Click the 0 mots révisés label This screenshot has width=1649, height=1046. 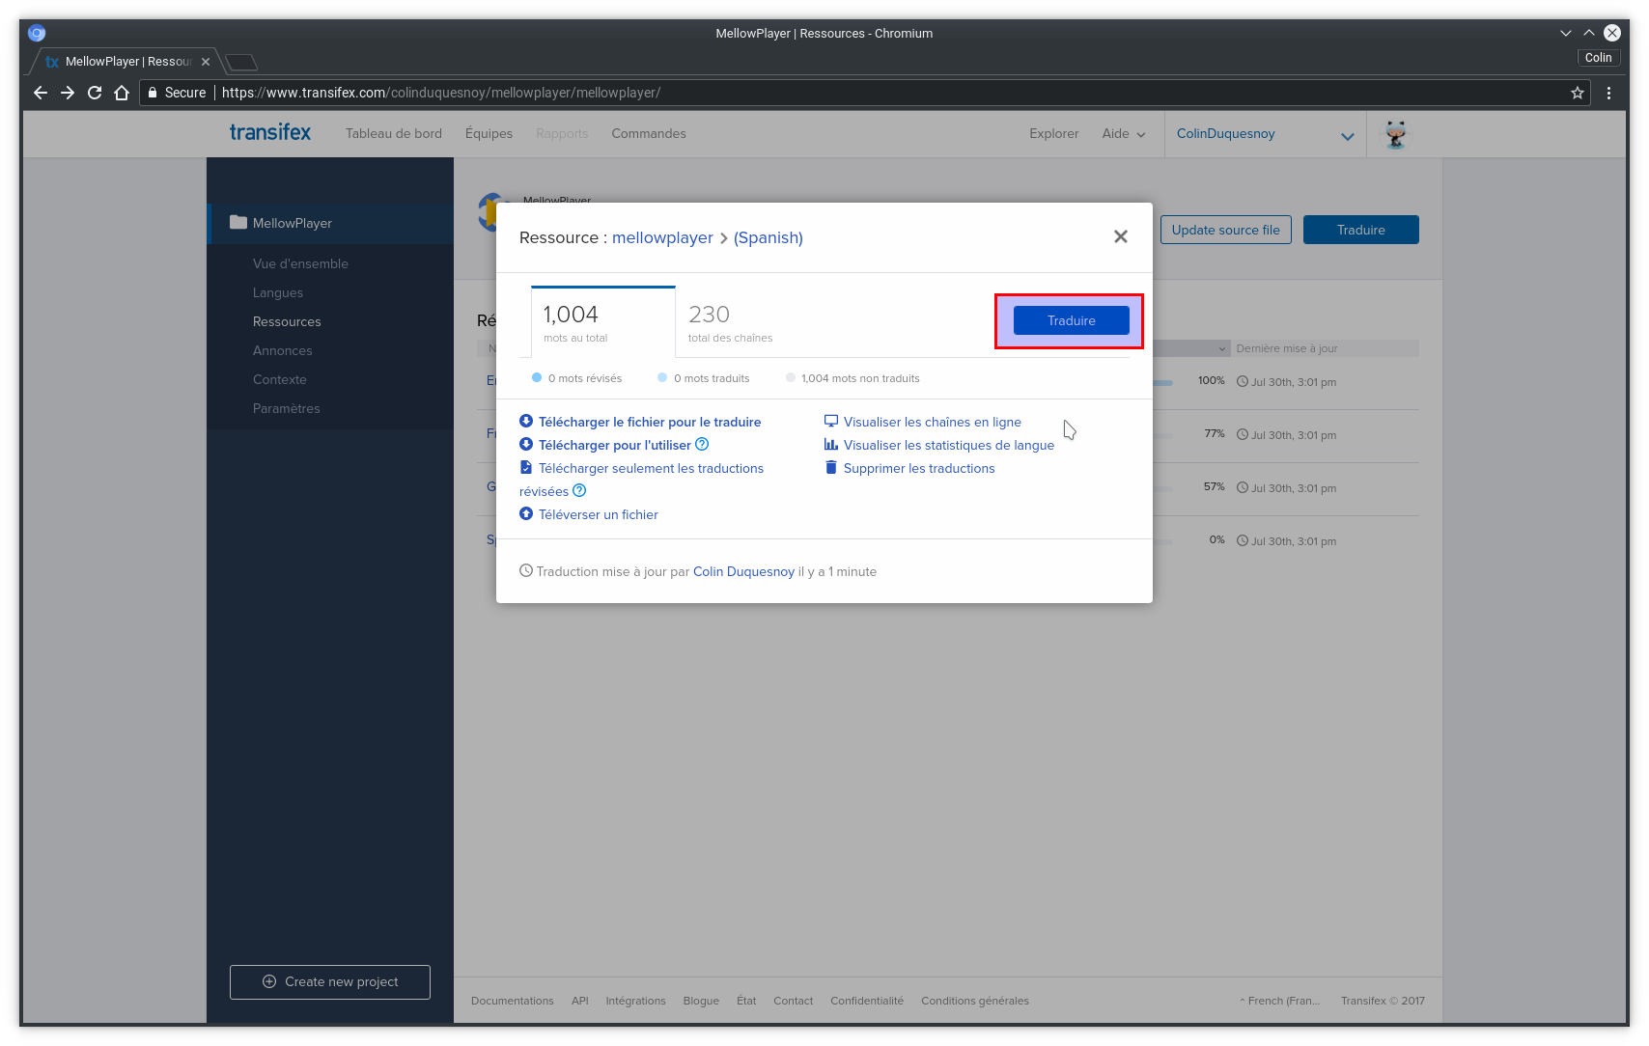(x=585, y=378)
